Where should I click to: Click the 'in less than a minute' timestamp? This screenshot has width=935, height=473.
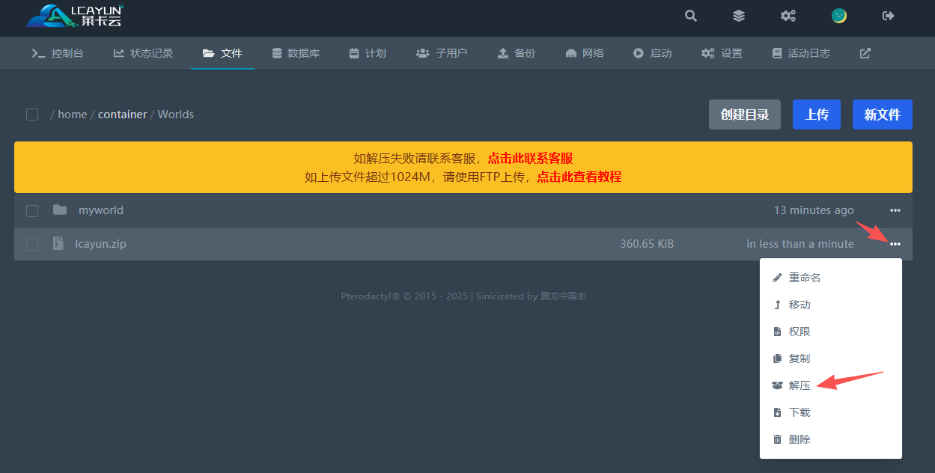(800, 244)
